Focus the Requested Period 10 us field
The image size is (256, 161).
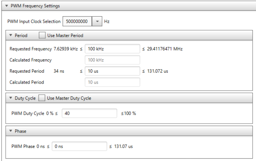click(112, 71)
